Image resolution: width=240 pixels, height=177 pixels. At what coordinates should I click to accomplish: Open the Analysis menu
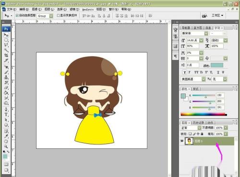[x=88, y=10]
